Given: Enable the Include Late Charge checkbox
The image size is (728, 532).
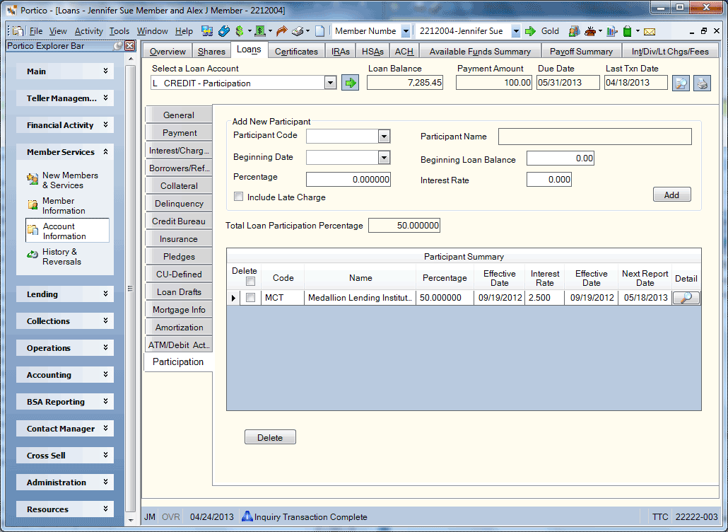Looking at the screenshot, I should pyautogui.click(x=239, y=197).
